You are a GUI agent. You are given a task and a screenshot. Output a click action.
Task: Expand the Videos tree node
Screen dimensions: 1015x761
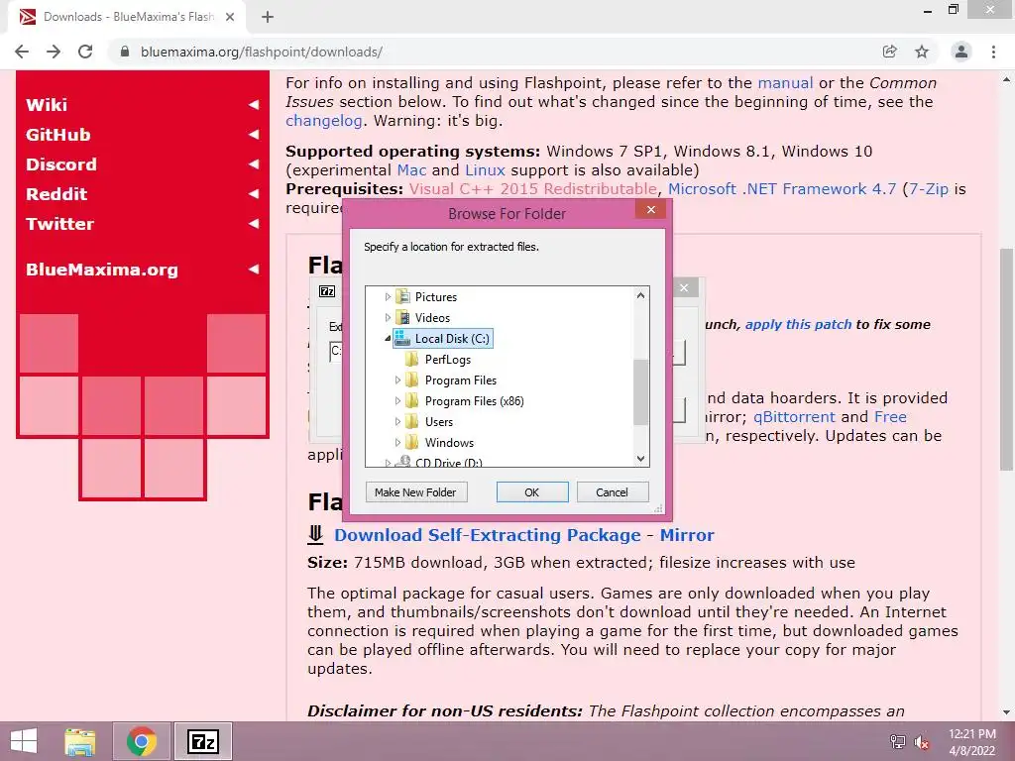[x=388, y=318]
